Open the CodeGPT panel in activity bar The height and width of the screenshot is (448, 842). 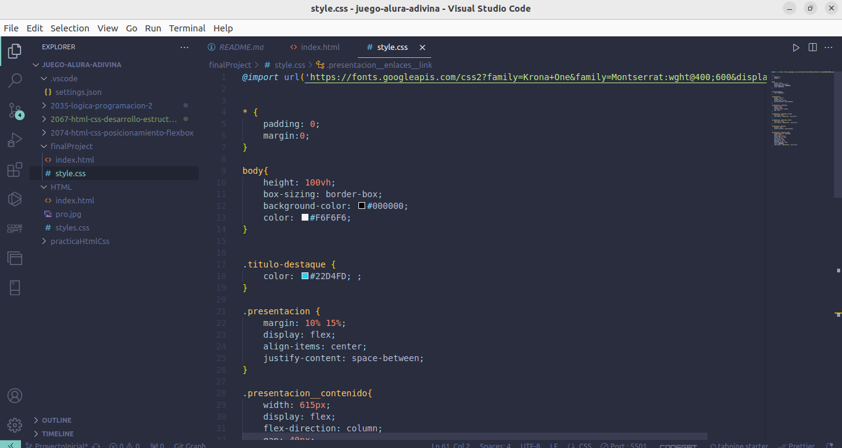click(15, 229)
